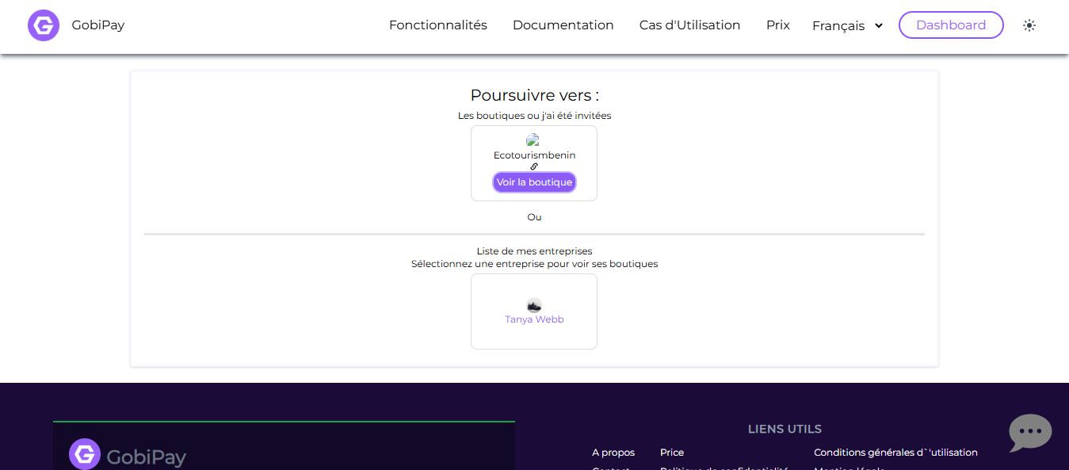1069x470 pixels.
Task: Open Conditions générales d'utilisation
Action: (x=895, y=452)
